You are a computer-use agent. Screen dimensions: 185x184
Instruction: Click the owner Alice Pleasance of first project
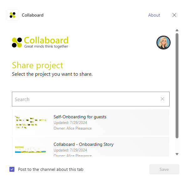pos(72,128)
